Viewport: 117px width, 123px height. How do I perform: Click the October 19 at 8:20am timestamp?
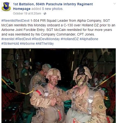(x=27, y=14)
